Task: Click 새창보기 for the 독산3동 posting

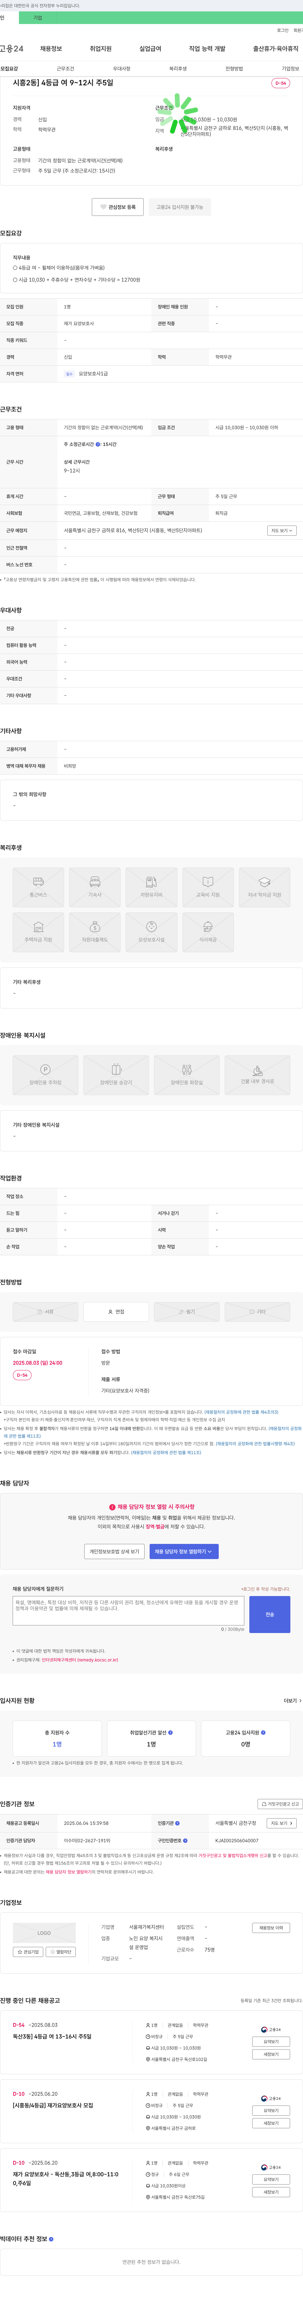Action: pos(271,2054)
